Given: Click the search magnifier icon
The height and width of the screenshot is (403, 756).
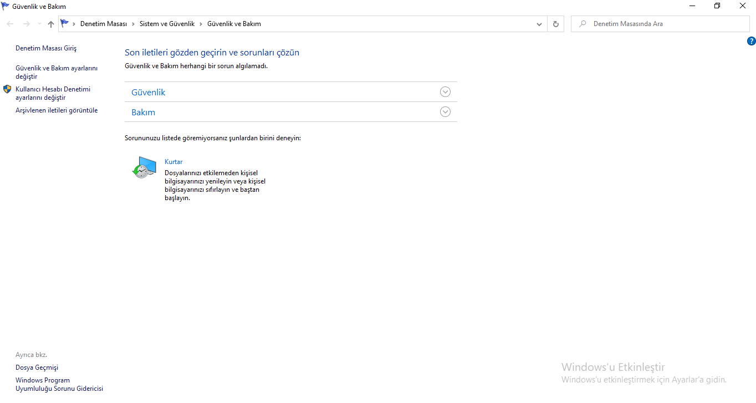Looking at the screenshot, I should 583,24.
